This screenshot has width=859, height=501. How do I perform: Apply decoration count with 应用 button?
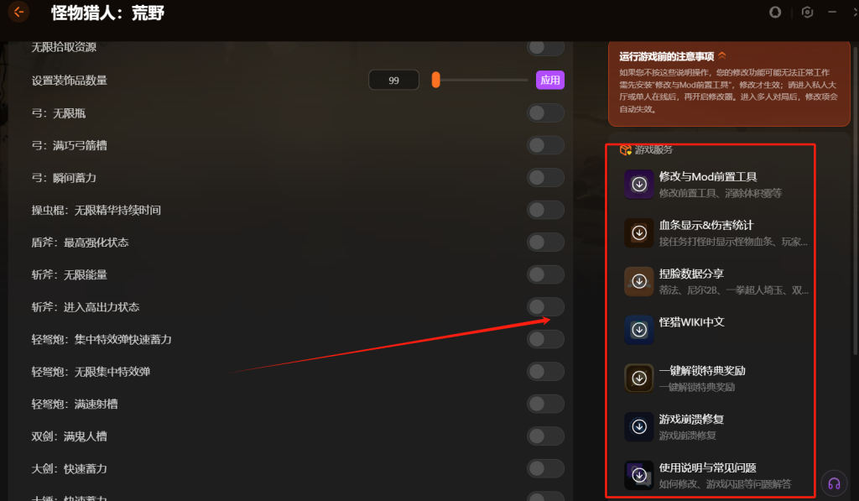[550, 80]
